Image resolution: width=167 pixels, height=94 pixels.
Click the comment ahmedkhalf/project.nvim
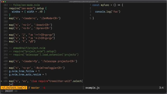(x=27, y=48)
